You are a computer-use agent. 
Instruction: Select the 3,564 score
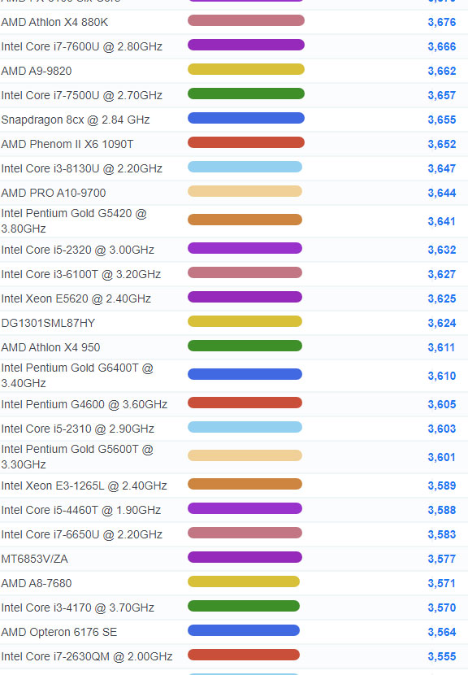pos(442,633)
